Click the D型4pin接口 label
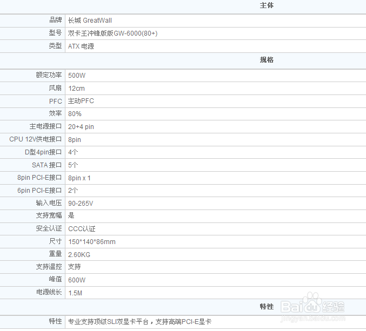 pos(43,152)
